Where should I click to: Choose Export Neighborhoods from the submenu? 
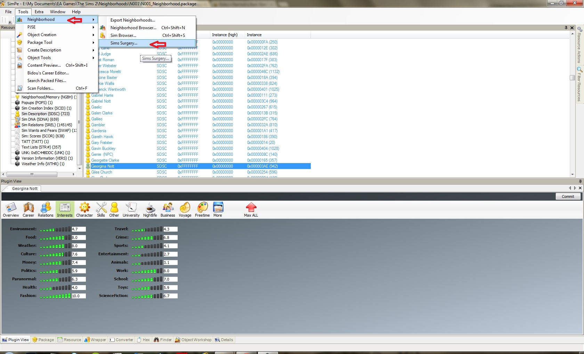click(x=147, y=20)
